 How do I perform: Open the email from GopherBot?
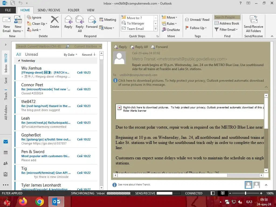click(56, 139)
